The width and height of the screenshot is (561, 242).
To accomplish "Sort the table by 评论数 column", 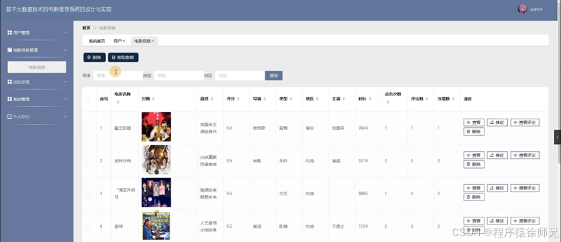I will (427, 99).
